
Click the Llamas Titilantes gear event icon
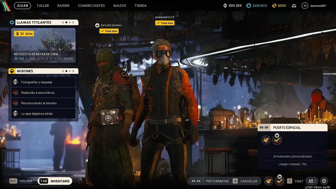point(12,23)
